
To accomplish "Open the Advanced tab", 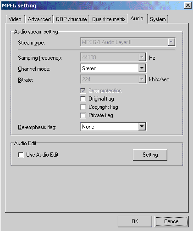I will click(x=39, y=19).
